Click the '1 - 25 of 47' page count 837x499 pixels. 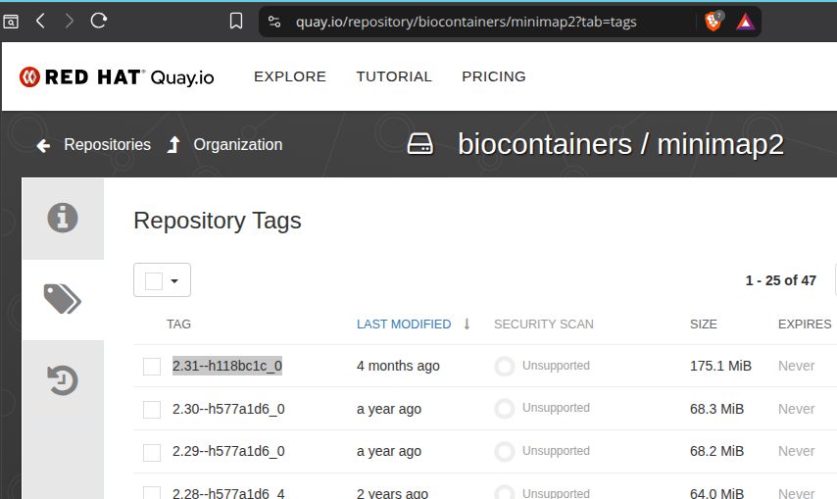(780, 280)
